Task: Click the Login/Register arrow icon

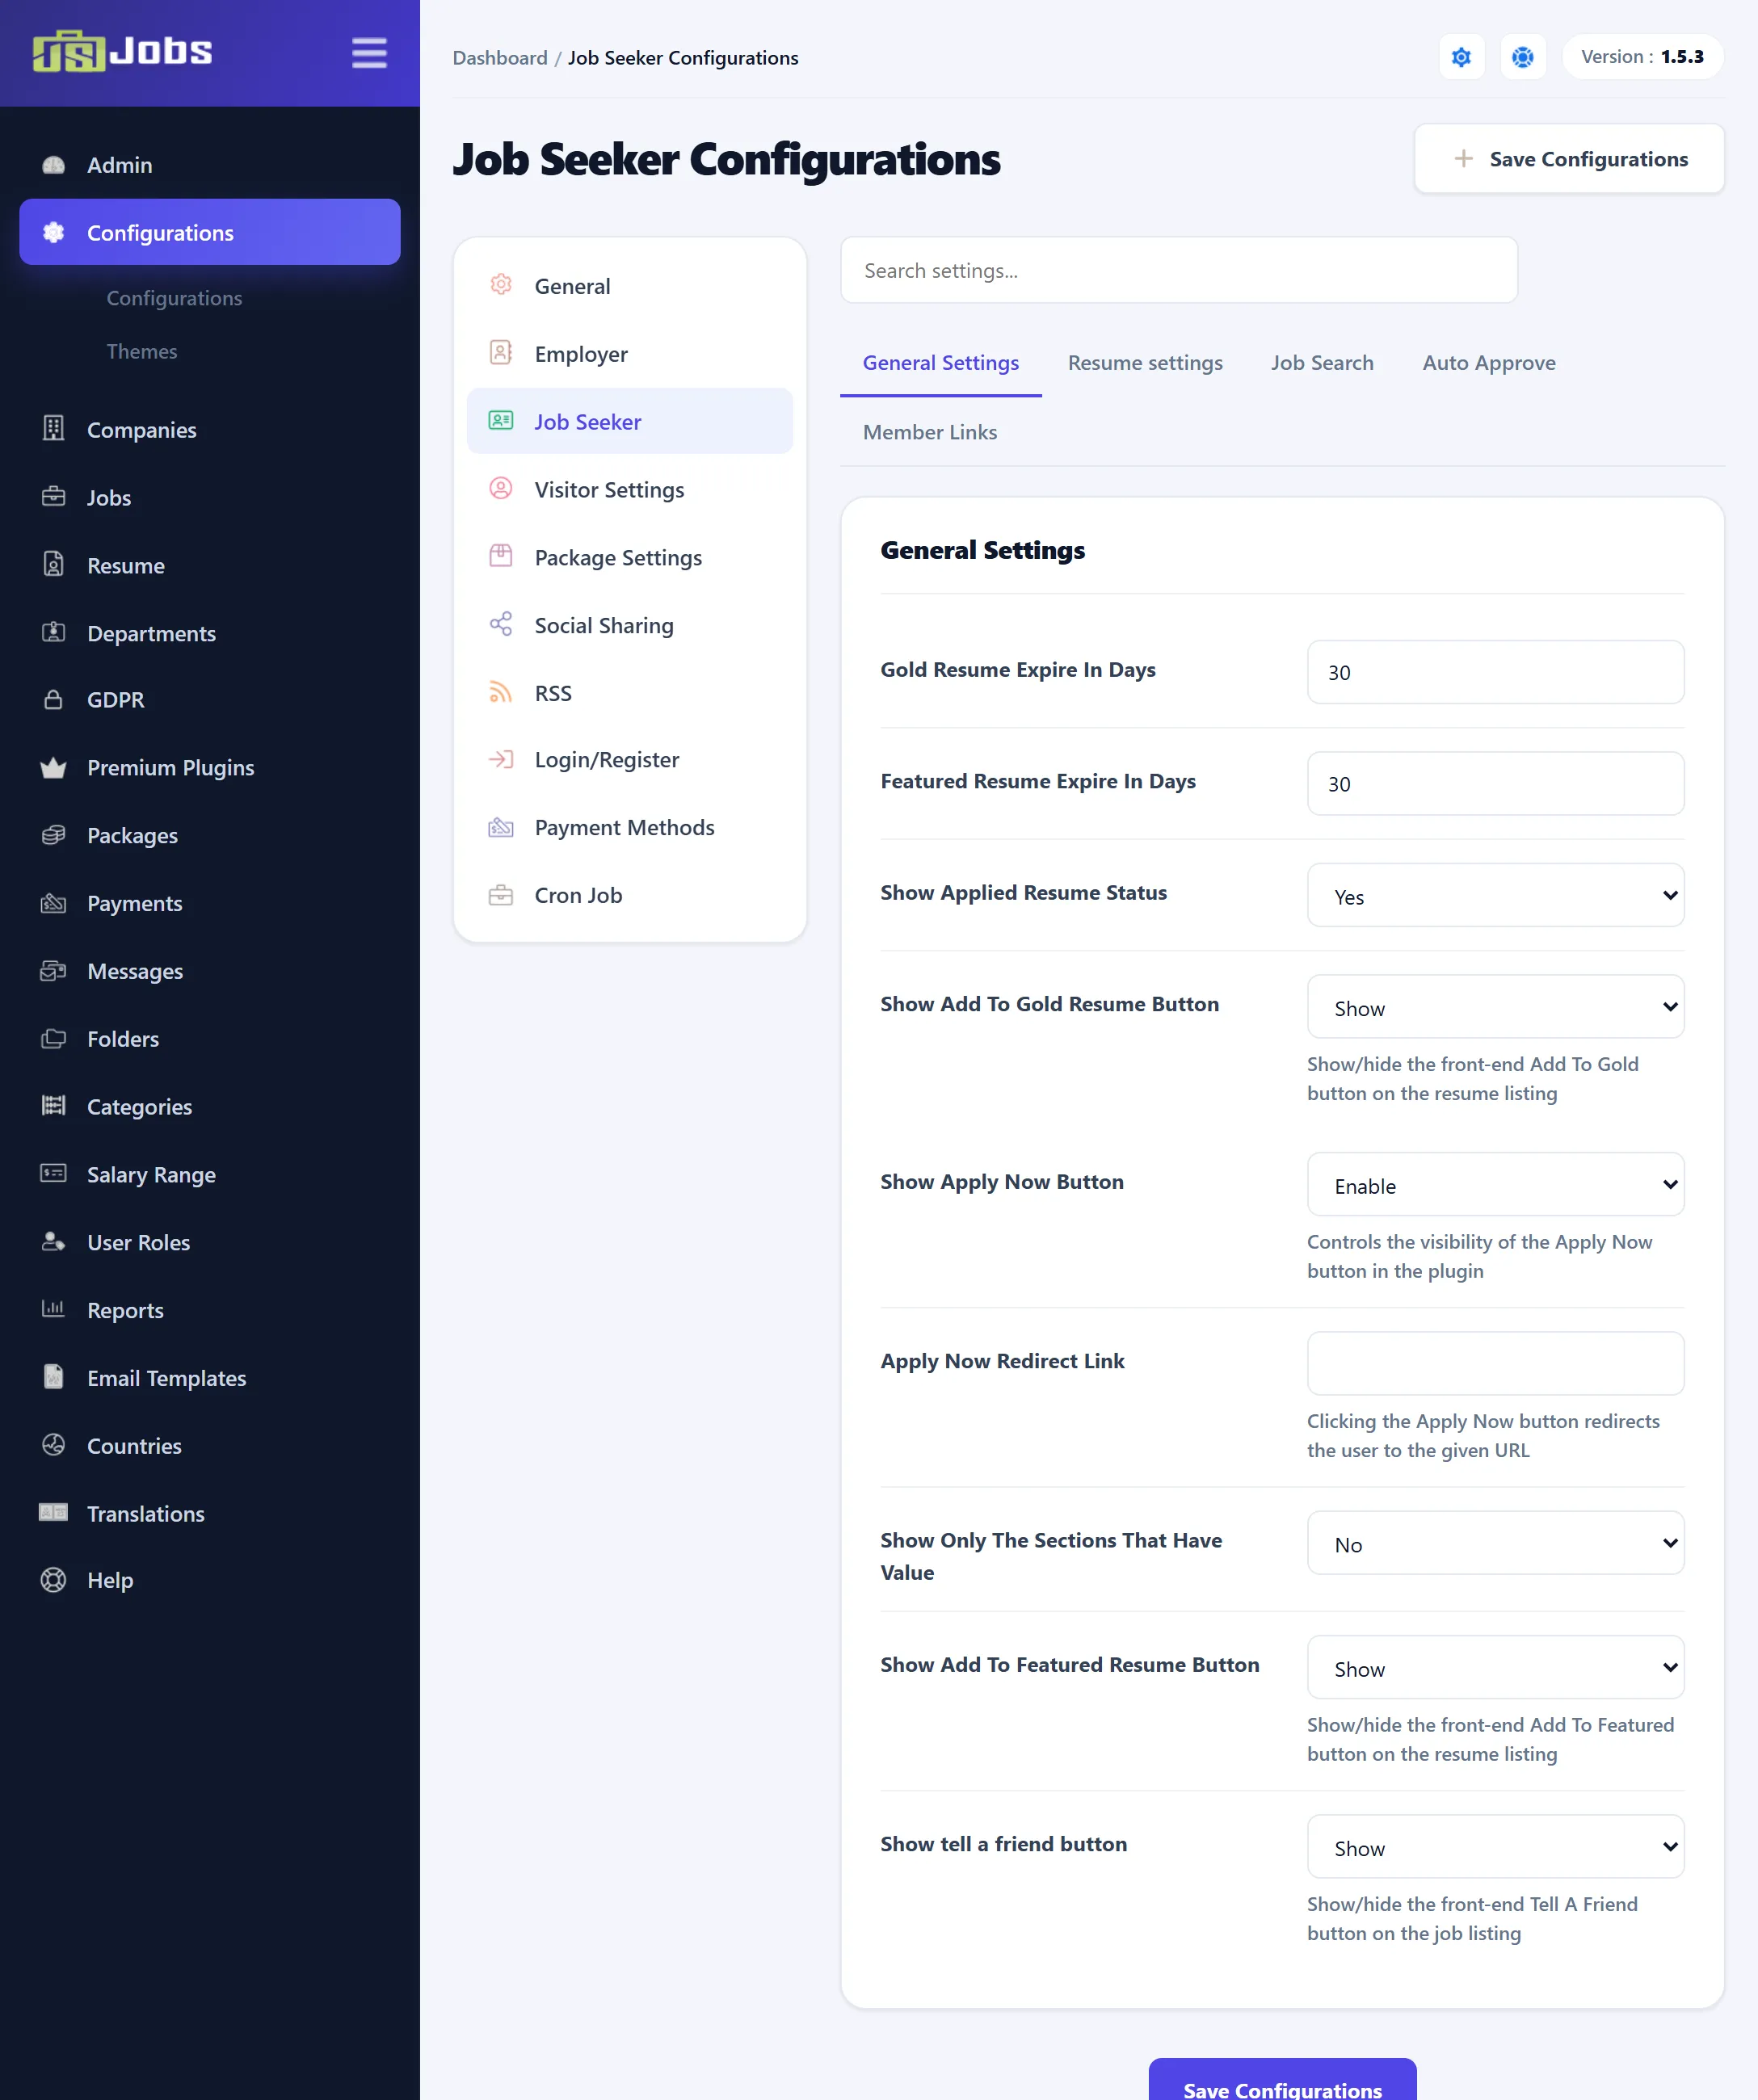Action: [x=500, y=759]
